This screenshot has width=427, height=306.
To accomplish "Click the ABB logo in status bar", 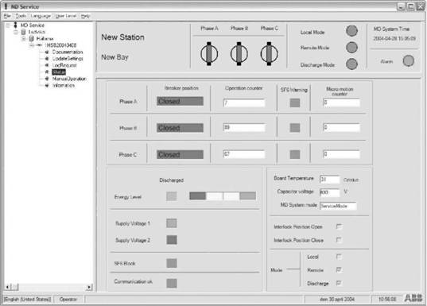I will coord(413,298).
